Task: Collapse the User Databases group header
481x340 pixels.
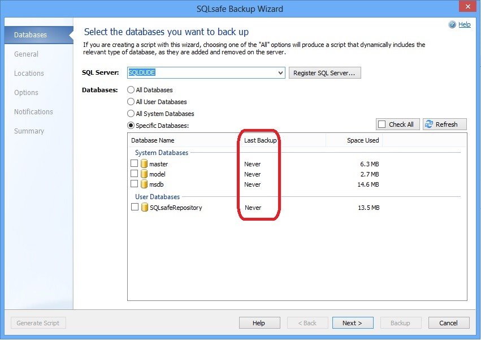Action: (x=157, y=196)
